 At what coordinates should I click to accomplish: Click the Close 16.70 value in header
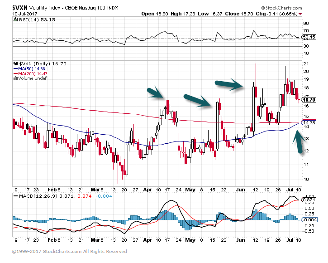pyautogui.click(x=239, y=14)
